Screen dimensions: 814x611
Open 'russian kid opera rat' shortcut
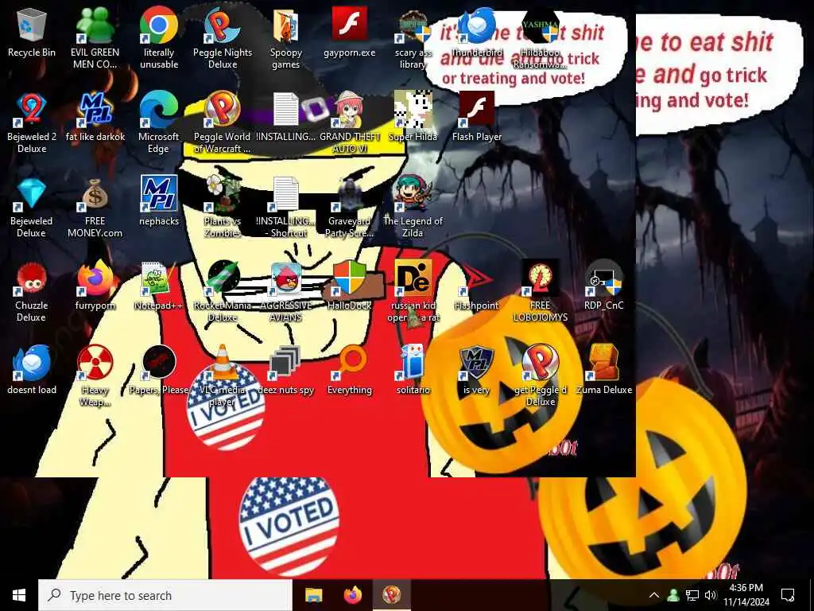[413, 291]
